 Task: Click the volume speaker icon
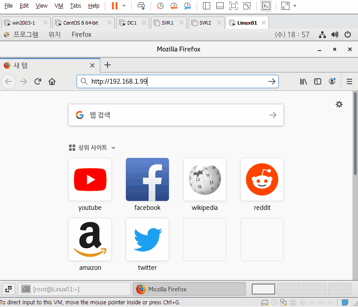pyautogui.click(x=335, y=34)
